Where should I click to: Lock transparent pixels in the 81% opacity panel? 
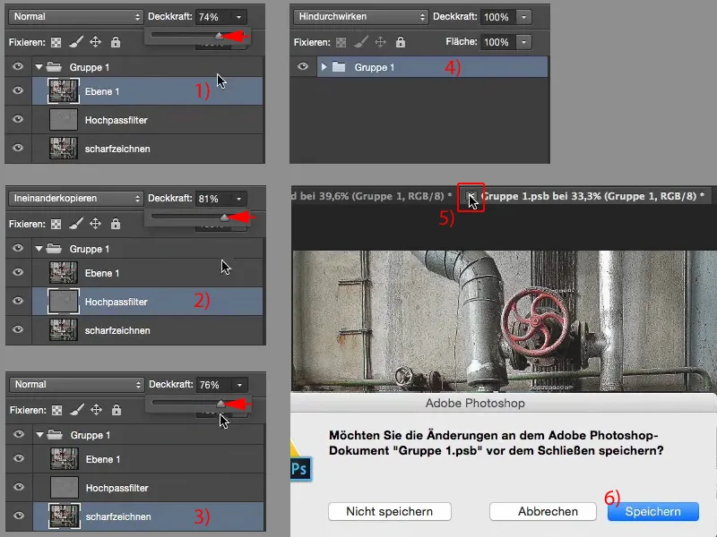click(x=56, y=225)
